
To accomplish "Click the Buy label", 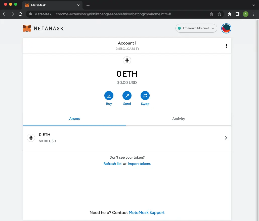I will point(109,104).
